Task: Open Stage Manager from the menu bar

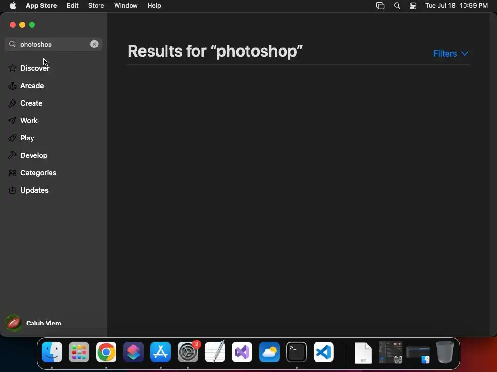Action: (381, 6)
